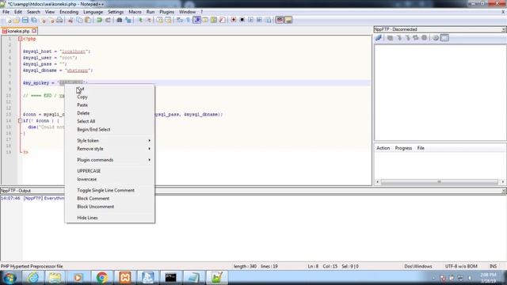Click the Cut scissors toolbar icon
Screen dimensions: 507x285
(x=71, y=20)
